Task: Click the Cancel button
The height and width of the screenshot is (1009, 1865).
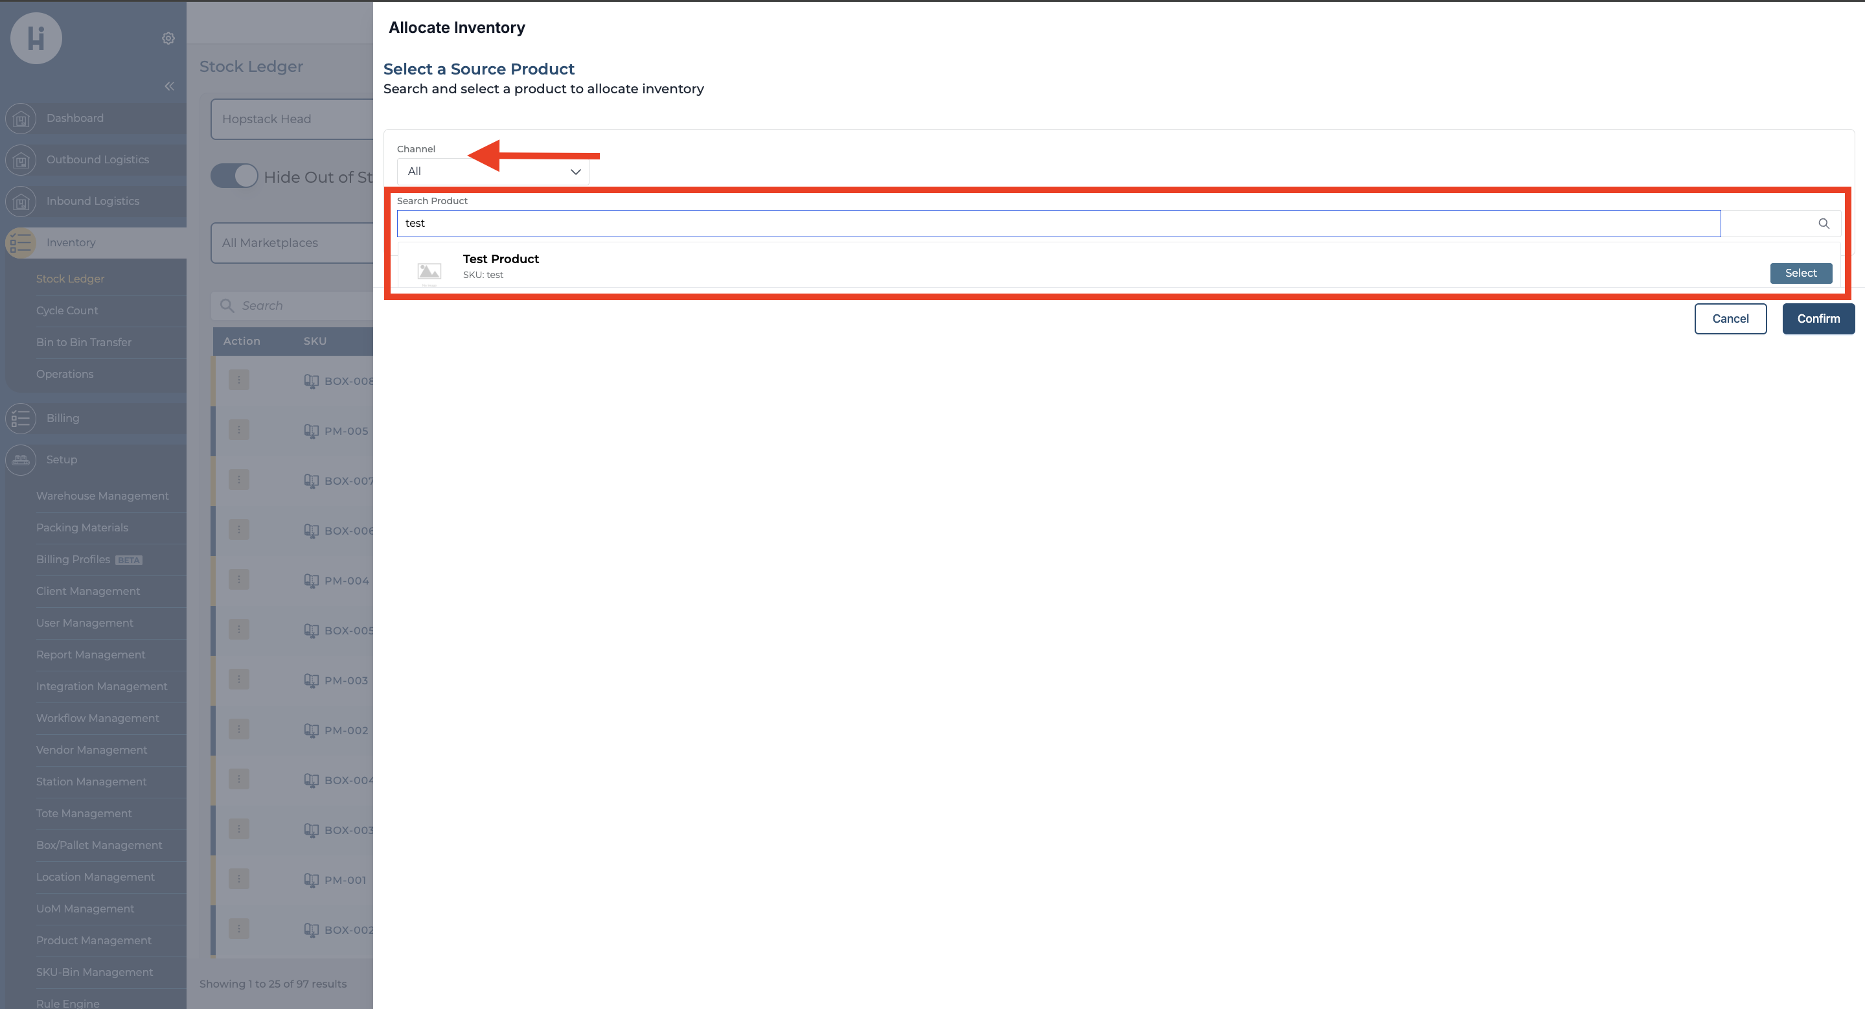Action: tap(1730, 319)
